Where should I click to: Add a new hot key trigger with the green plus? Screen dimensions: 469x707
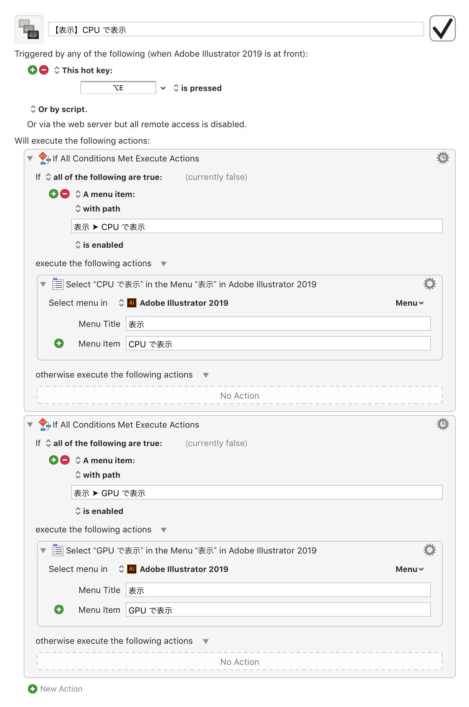33,70
